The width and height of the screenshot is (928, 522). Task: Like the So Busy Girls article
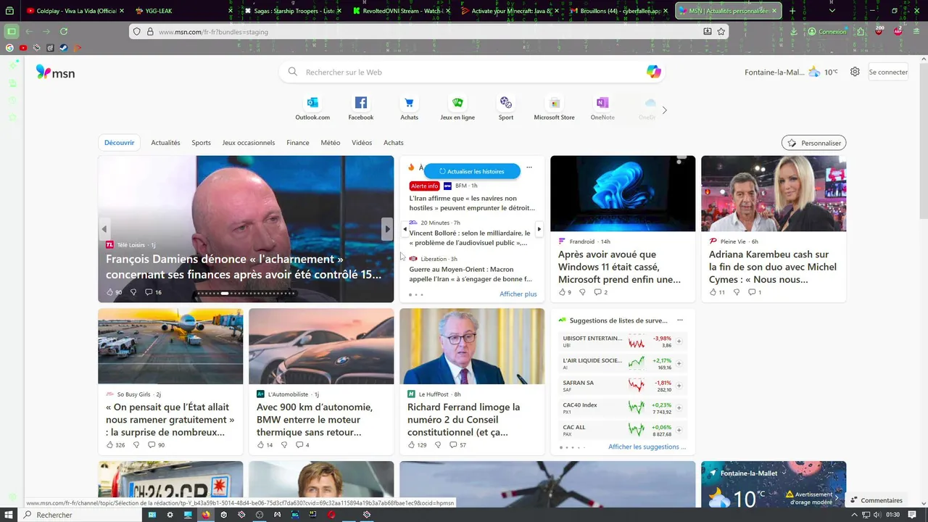coord(115,445)
